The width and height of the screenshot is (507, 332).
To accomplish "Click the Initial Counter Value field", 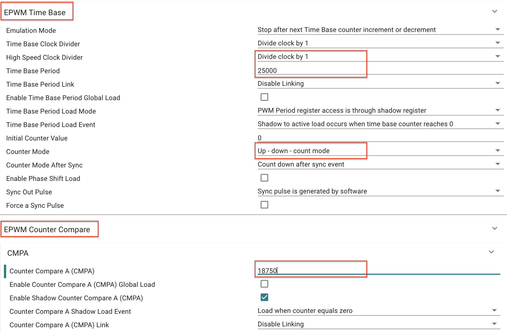I will pos(380,138).
